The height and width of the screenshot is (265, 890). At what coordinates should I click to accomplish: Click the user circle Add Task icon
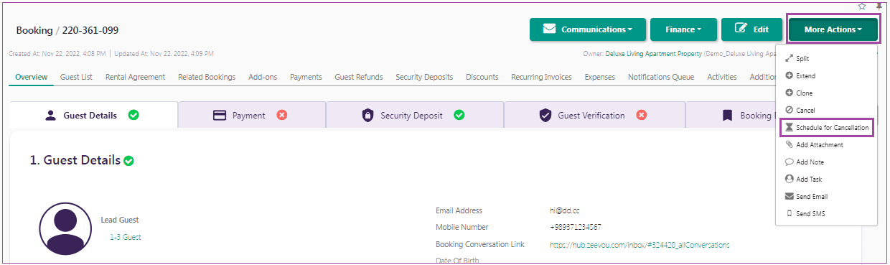point(790,180)
